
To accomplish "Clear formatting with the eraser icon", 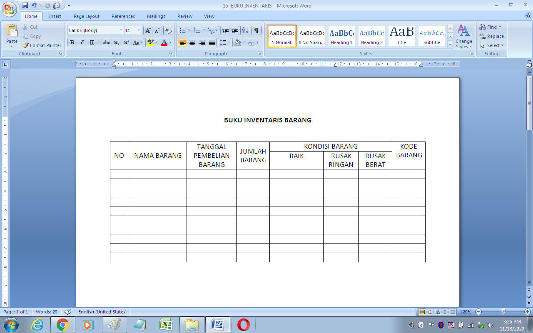I will (168, 30).
